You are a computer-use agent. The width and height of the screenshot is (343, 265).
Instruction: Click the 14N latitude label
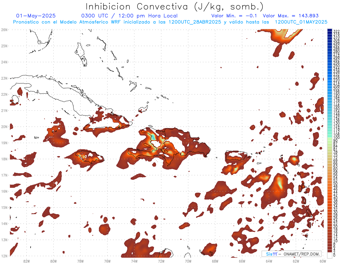point(4,224)
